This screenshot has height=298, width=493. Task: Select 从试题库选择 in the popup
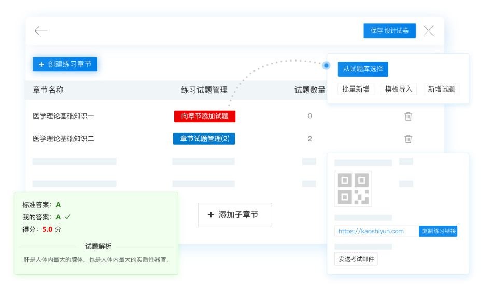pos(363,69)
